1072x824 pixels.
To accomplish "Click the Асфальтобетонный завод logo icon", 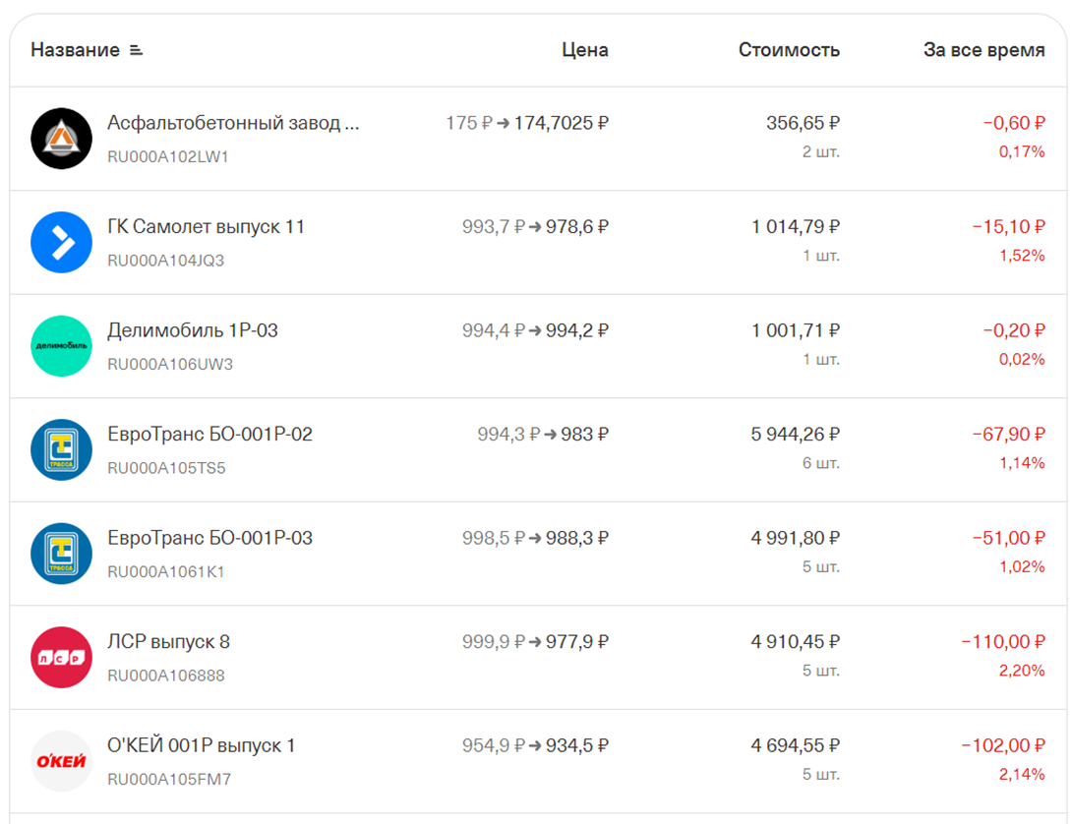I will coord(62,138).
